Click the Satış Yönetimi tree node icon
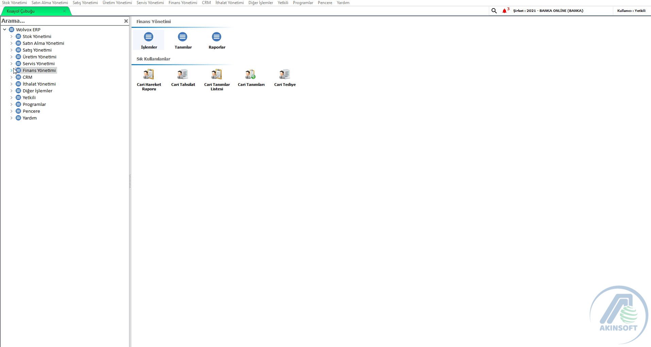 click(x=18, y=50)
